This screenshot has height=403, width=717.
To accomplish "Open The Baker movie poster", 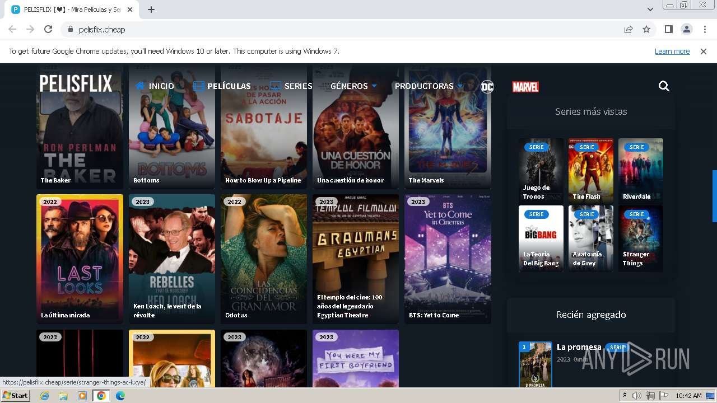I will coord(80,126).
